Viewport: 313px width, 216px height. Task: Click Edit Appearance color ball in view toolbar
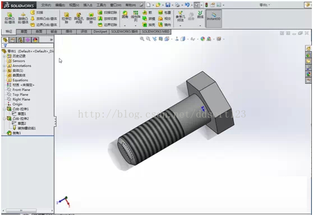[202, 39]
